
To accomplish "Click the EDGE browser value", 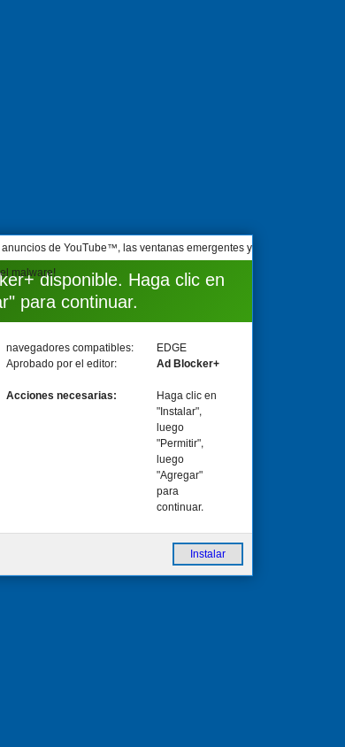I will point(172,348).
